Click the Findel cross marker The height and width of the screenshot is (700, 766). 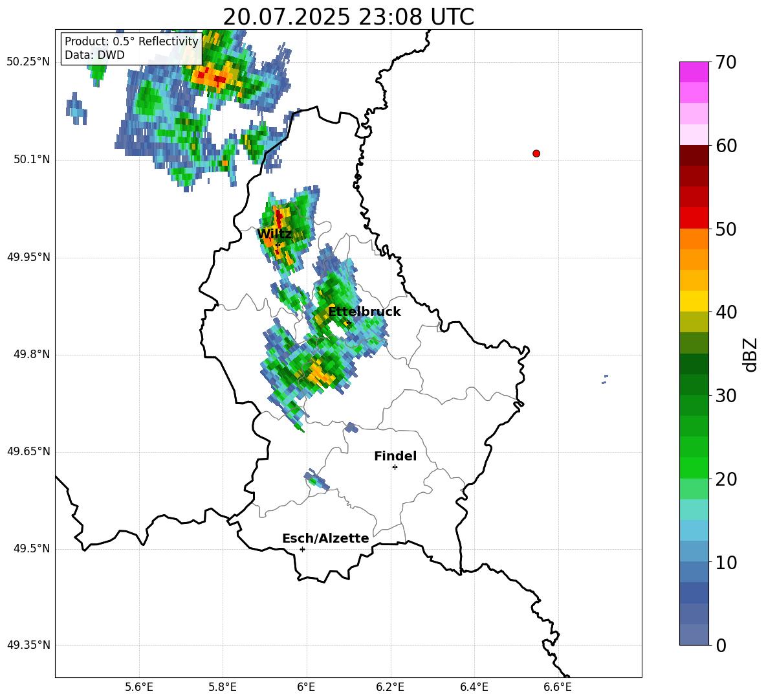pos(395,468)
